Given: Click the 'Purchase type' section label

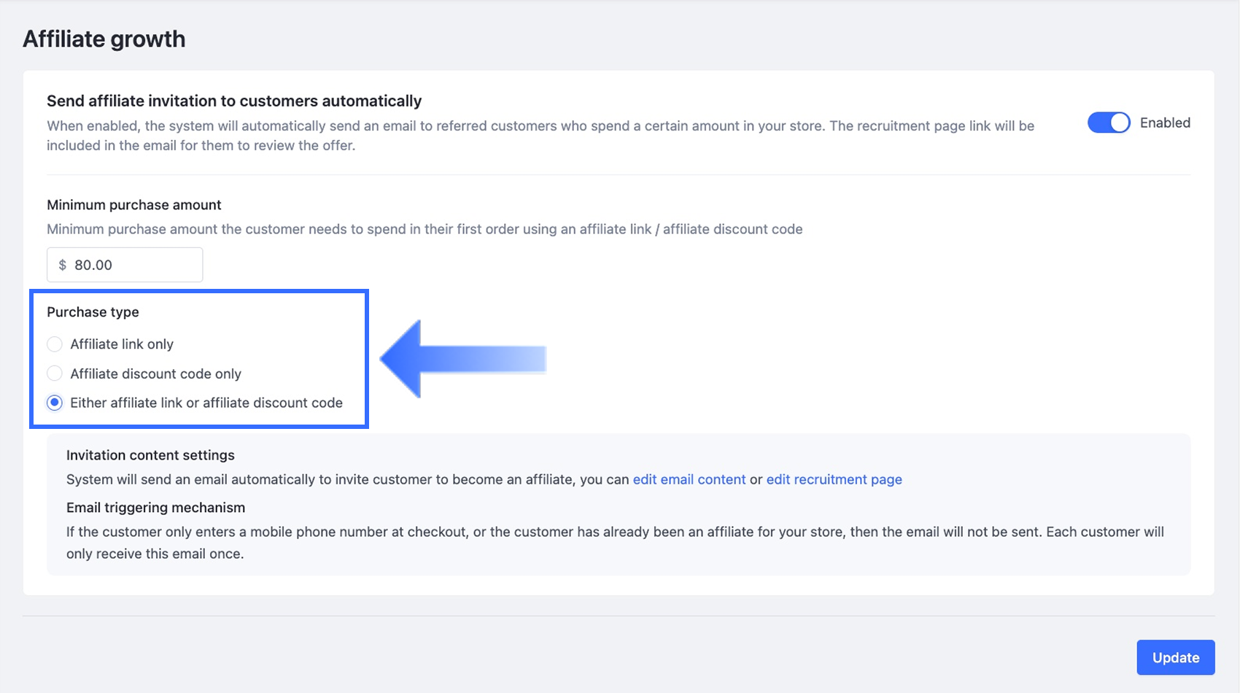Looking at the screenshot, I should 93,312.
